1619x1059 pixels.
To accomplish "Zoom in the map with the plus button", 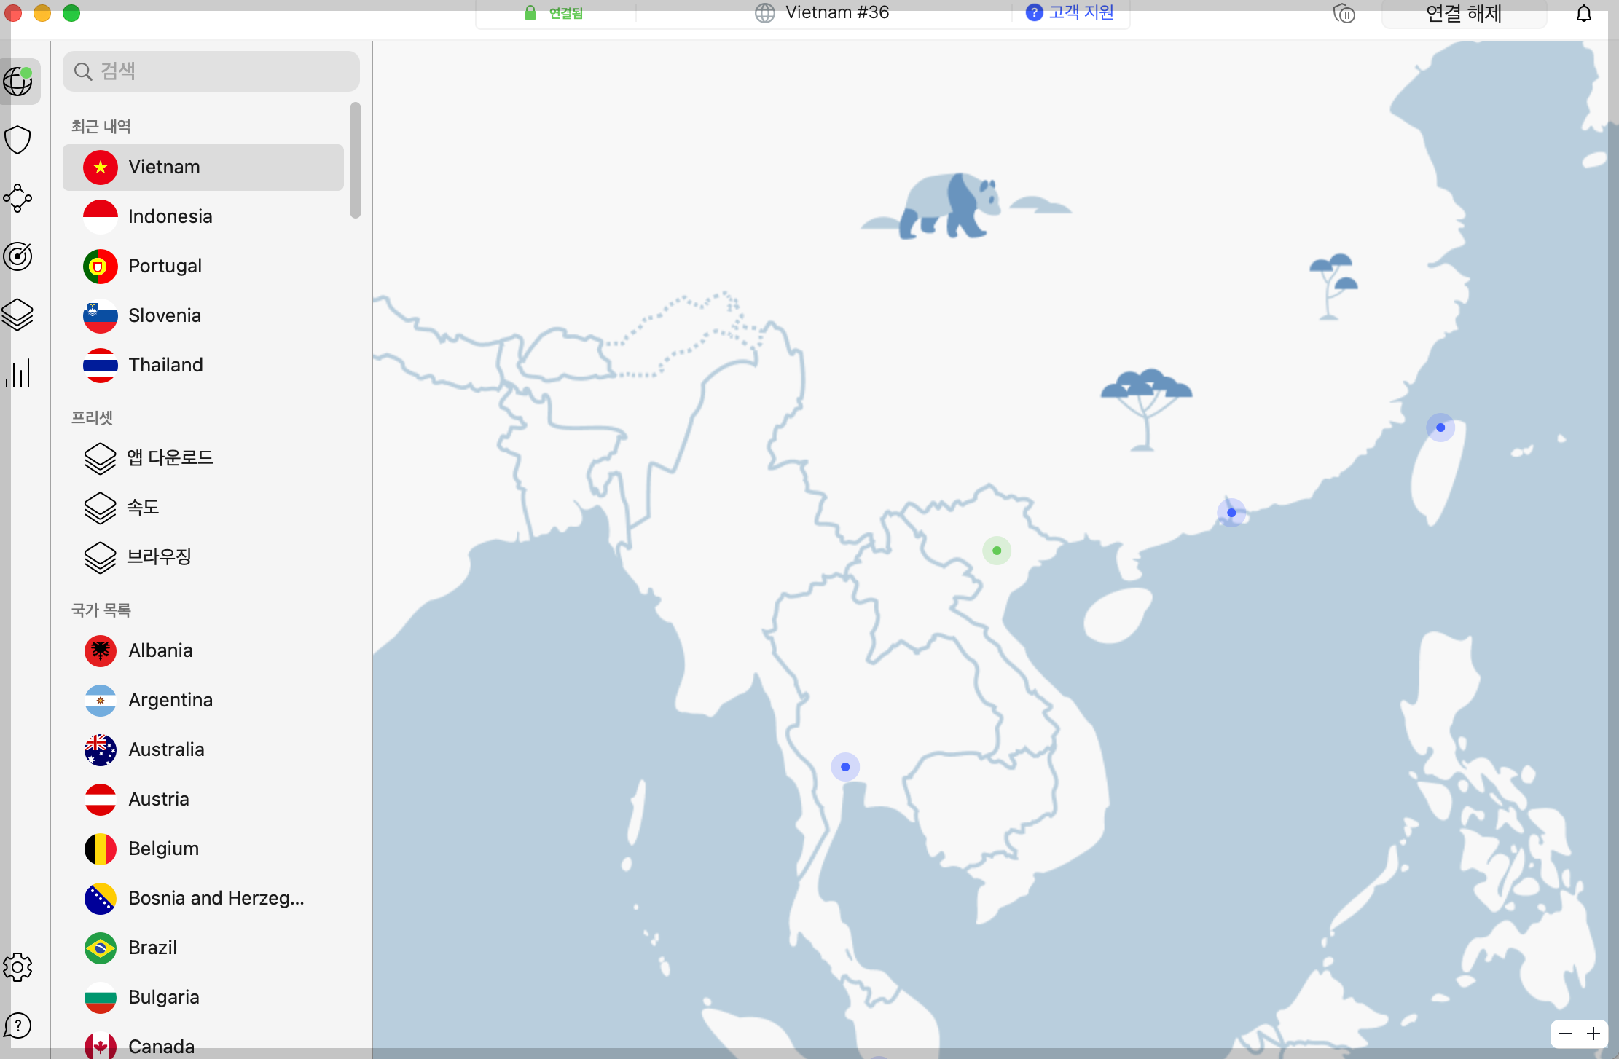I will tap(1593, 1034).
